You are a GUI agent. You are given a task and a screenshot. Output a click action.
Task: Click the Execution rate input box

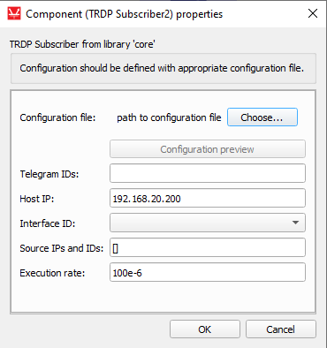click(x=208, y=272)
